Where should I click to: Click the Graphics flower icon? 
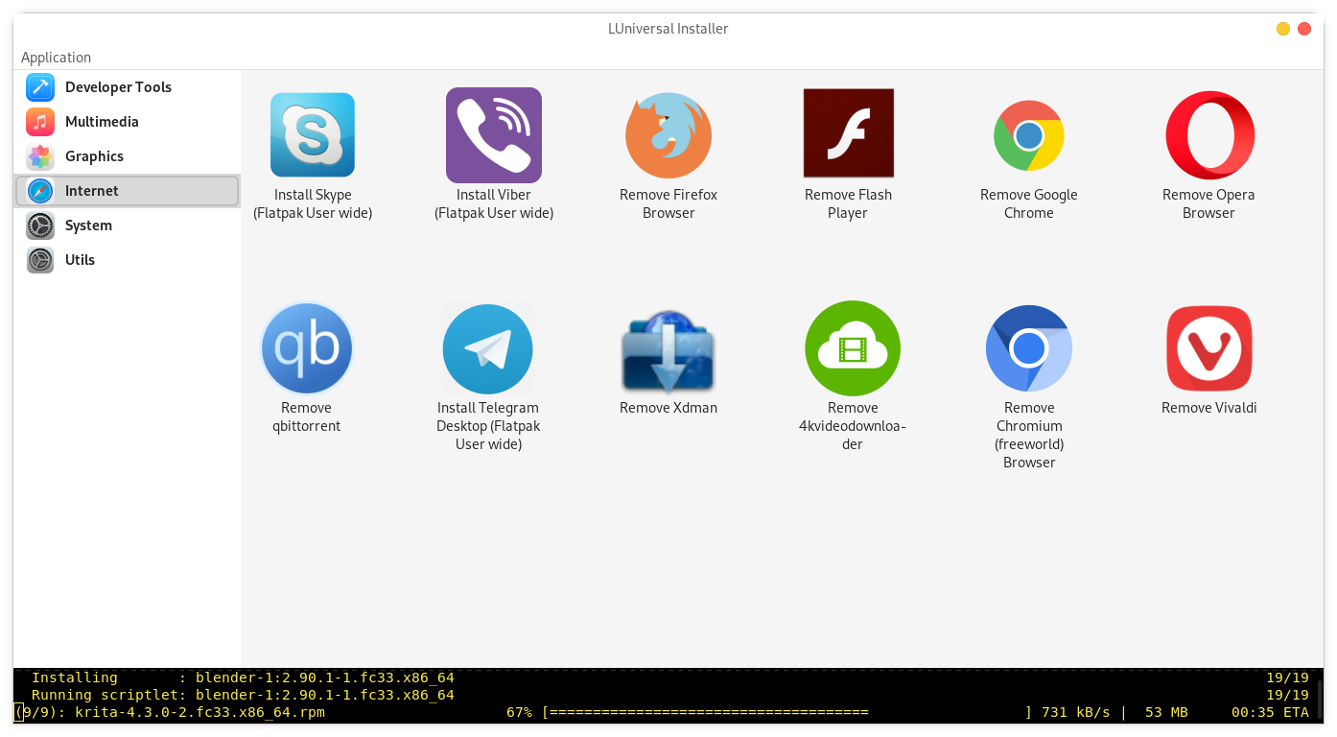coord(40,156)
